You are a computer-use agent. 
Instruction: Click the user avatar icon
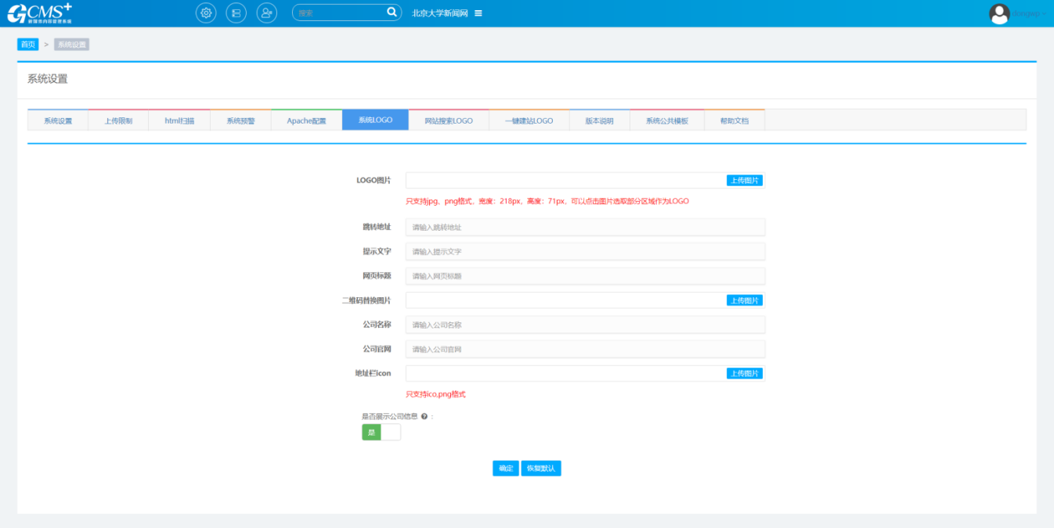pyautogui.click(x=999, y=13)
